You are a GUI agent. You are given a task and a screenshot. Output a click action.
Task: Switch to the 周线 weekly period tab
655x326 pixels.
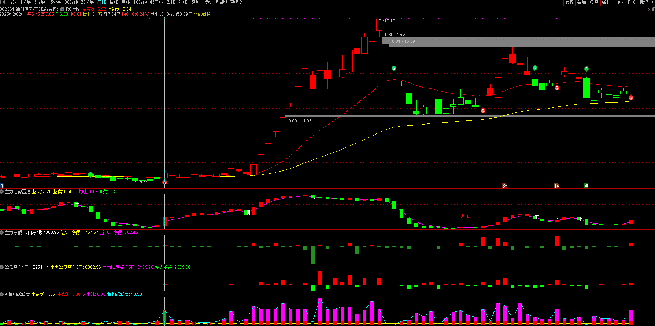(114, 2)
